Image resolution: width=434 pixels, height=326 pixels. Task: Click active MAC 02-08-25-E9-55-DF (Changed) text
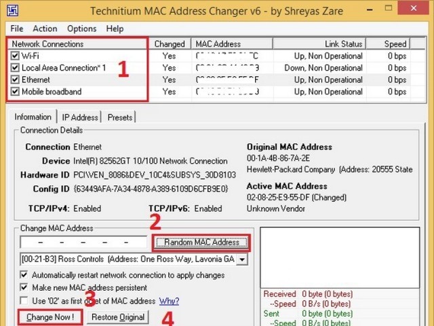[296, 198]
